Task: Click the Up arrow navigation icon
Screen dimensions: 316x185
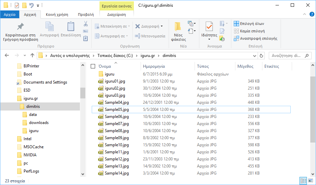Action: click(32, 55)
